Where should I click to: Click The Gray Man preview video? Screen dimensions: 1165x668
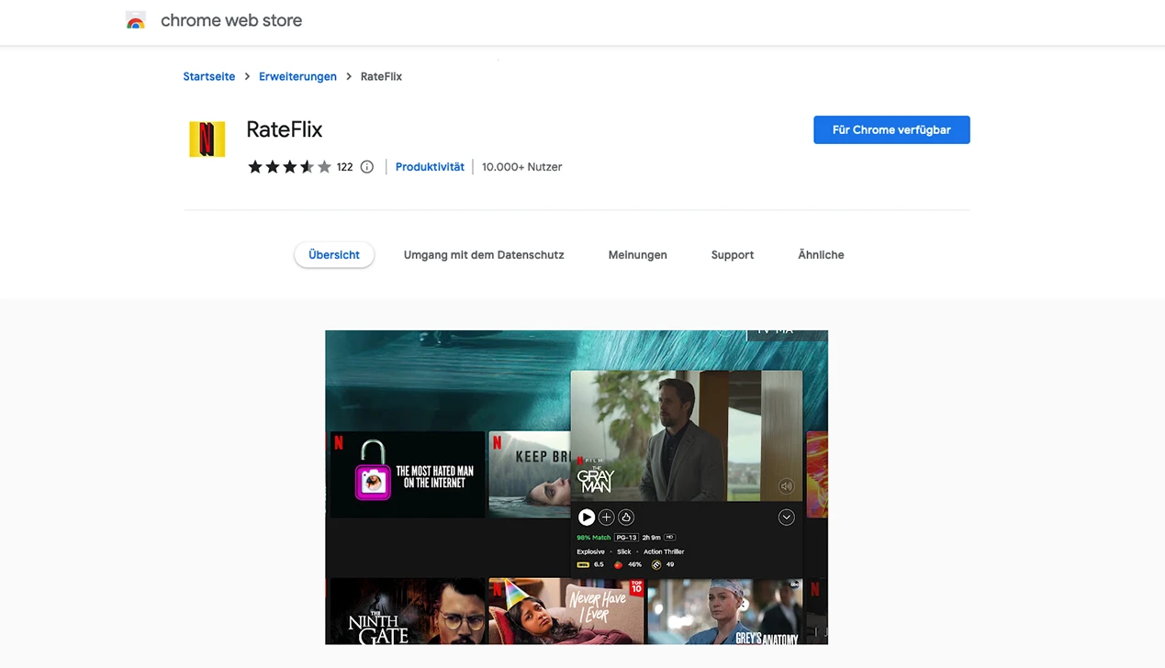(687, 436)
